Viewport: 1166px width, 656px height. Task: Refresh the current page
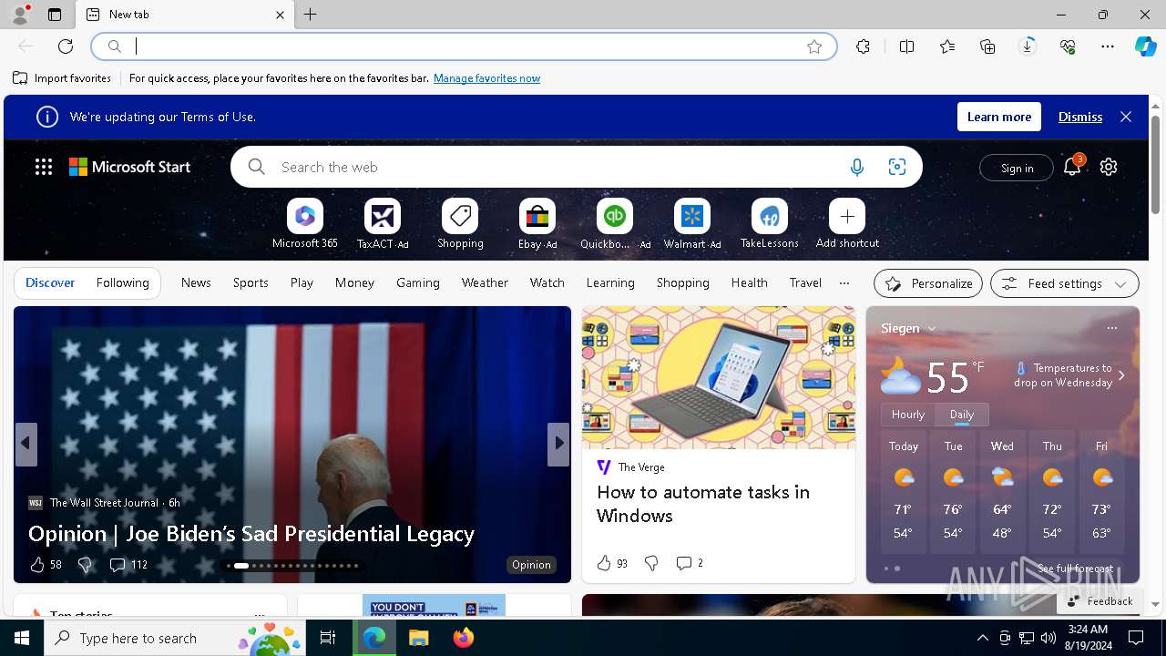click(66, 46)
